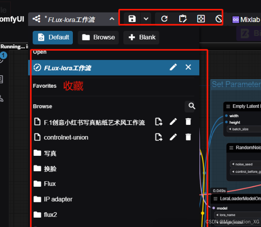Screen dimensions: 261x227
Task: Click the width input dot
Action: pos(226,116)
